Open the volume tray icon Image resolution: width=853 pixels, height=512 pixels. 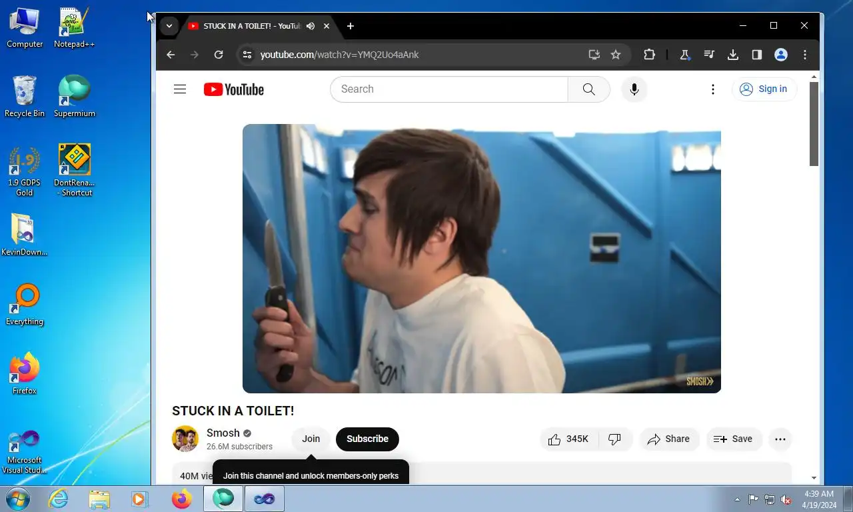[786, 499]
